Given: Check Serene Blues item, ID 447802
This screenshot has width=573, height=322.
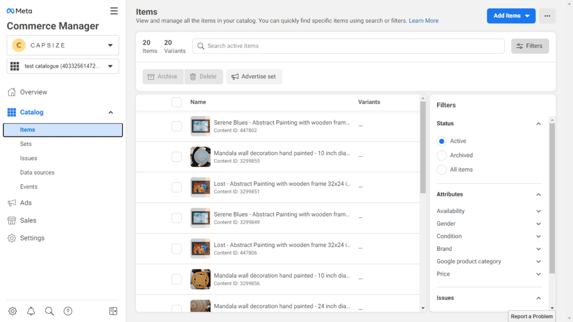Looking at the screenshot, I should pos(176,126).
